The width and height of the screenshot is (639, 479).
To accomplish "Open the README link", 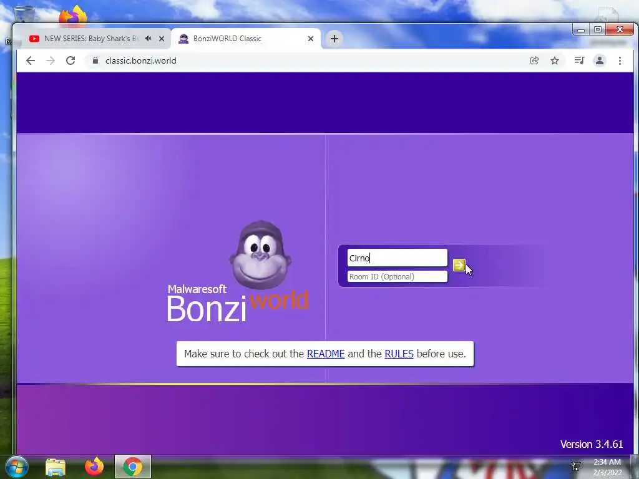I will (326, 354).
